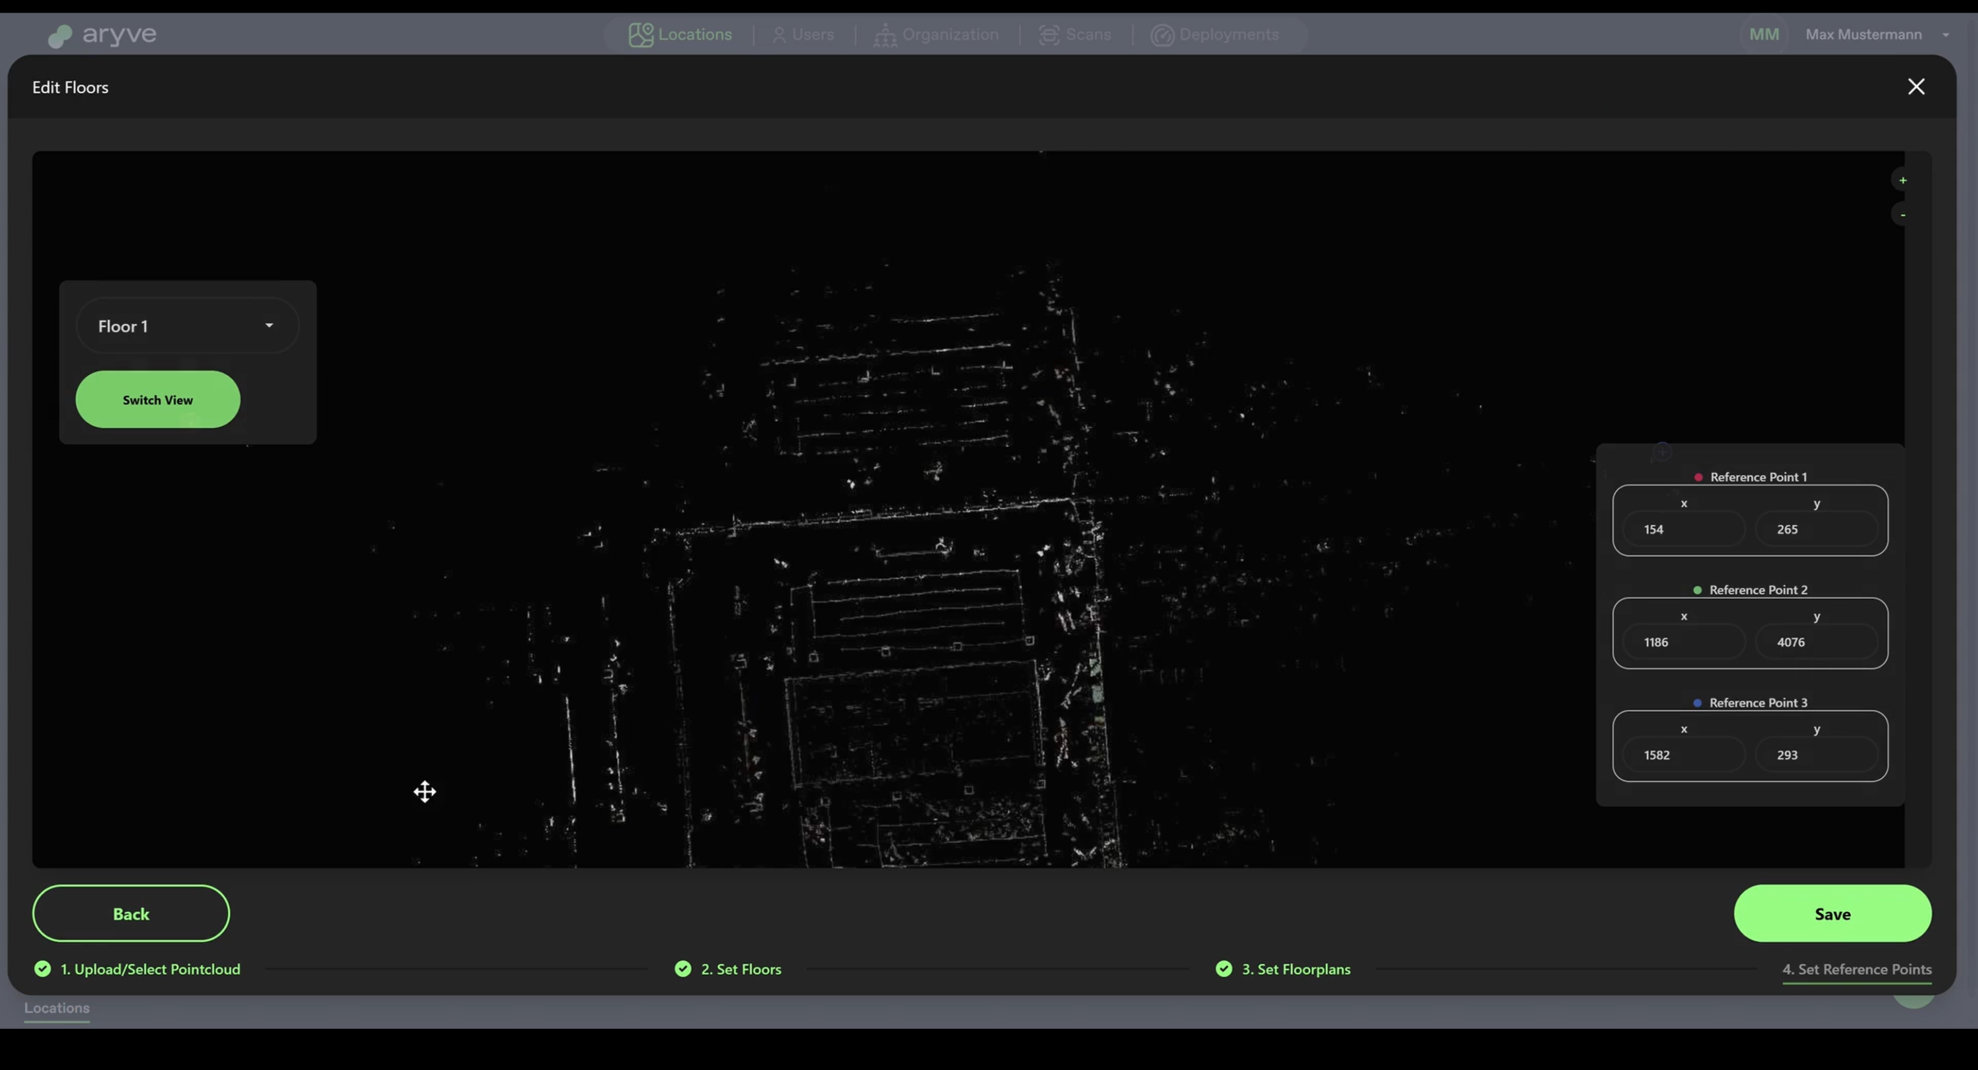Click the Back button
The width and height of the screenshot is (1978, 1070).
130,913
